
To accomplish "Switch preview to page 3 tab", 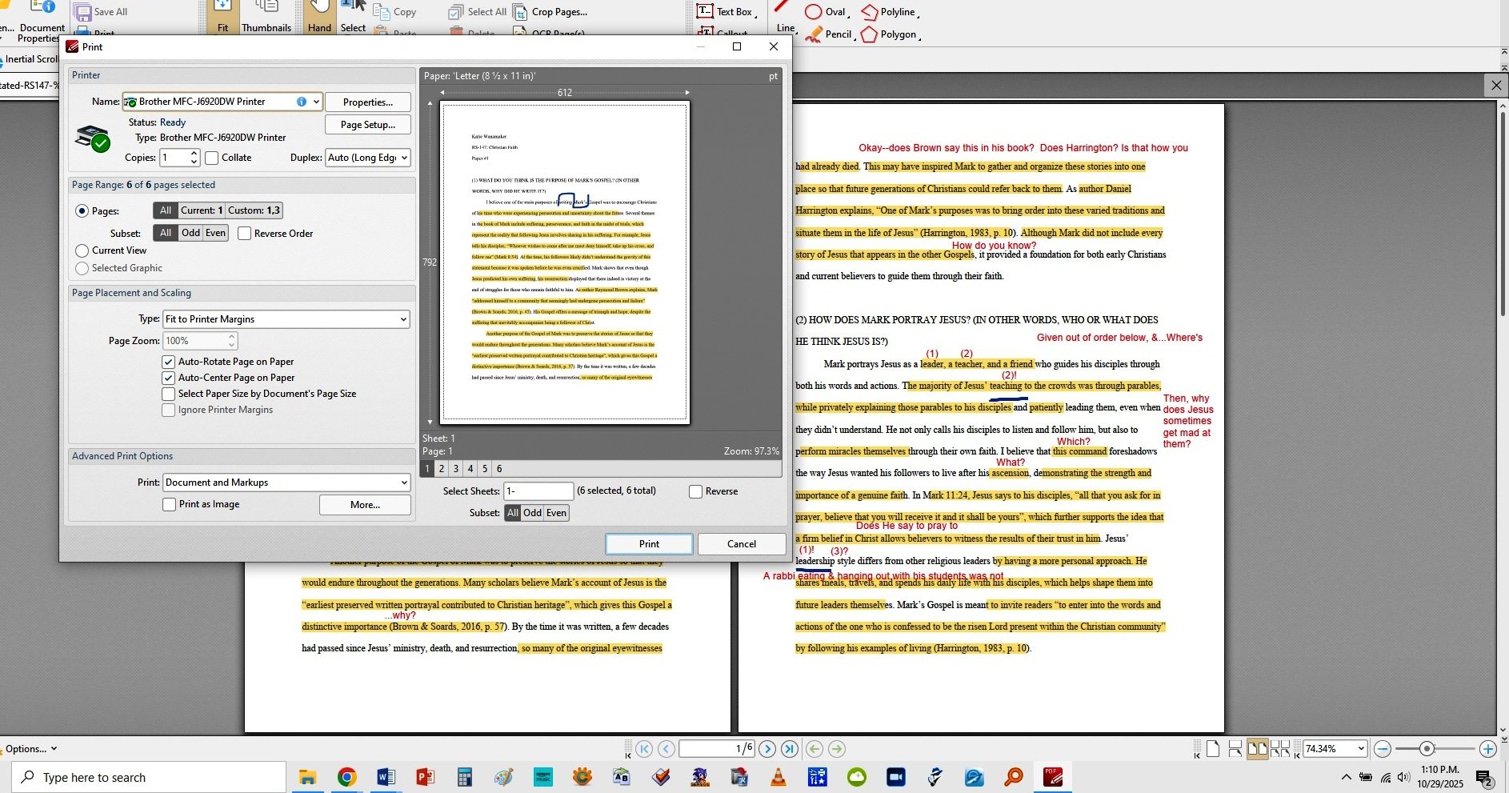I will point(456,469).
